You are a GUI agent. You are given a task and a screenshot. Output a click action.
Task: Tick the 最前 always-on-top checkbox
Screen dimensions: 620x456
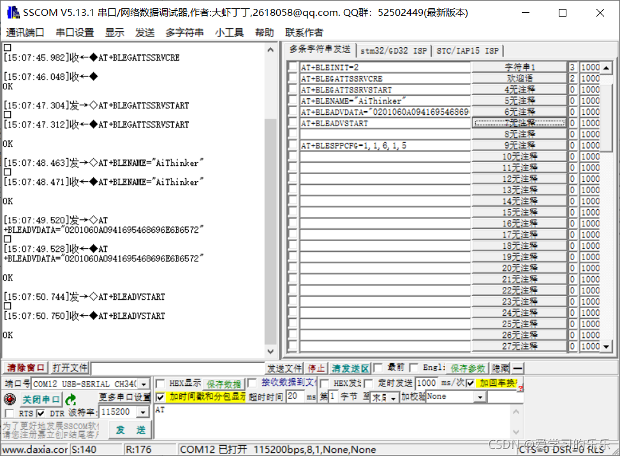coord(378,368)
